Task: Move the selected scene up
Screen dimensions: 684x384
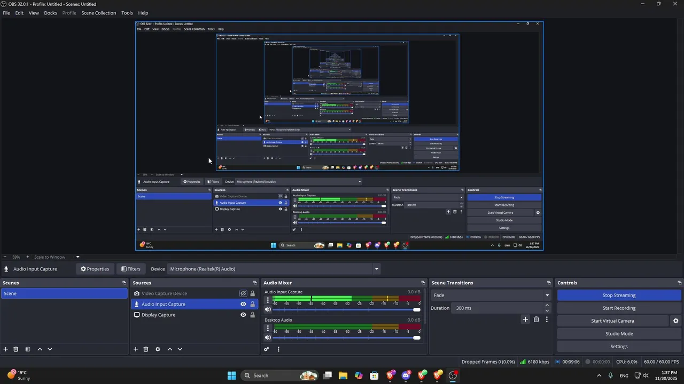Action: pos(40,349)
